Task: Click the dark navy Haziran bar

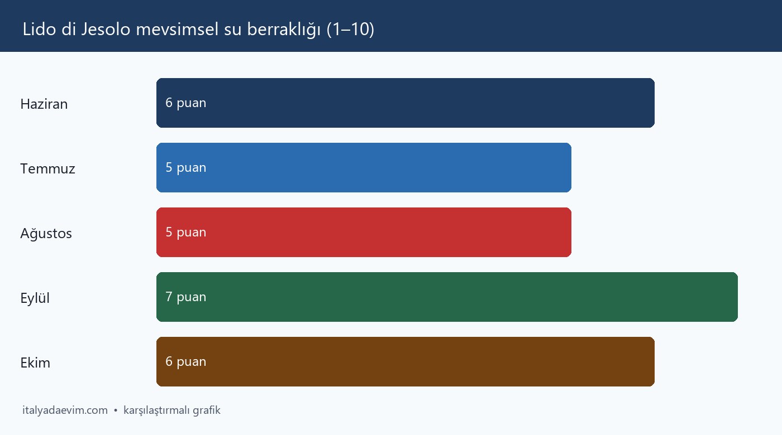Action: point(406,103)
